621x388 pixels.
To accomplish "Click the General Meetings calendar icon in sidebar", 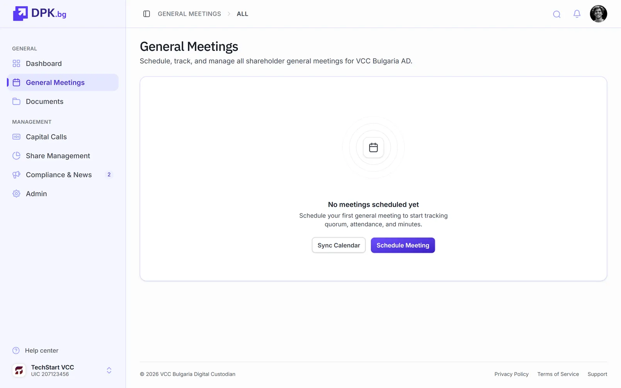I will (16, 83).
